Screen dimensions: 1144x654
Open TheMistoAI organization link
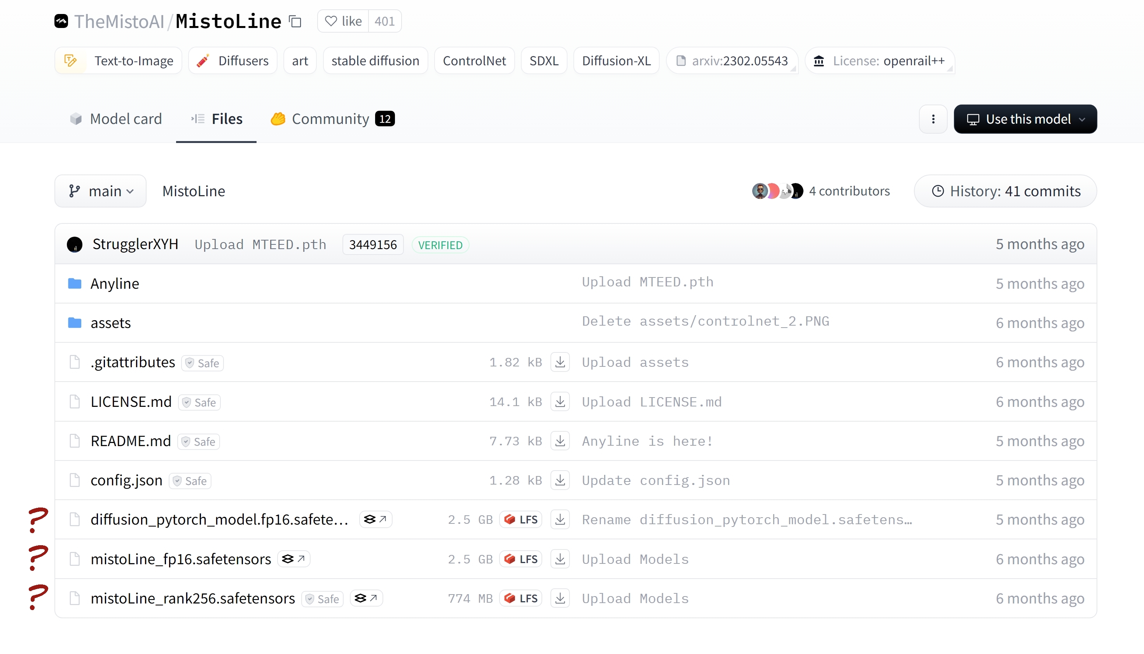pyautogui.click(x=119, y=21)
